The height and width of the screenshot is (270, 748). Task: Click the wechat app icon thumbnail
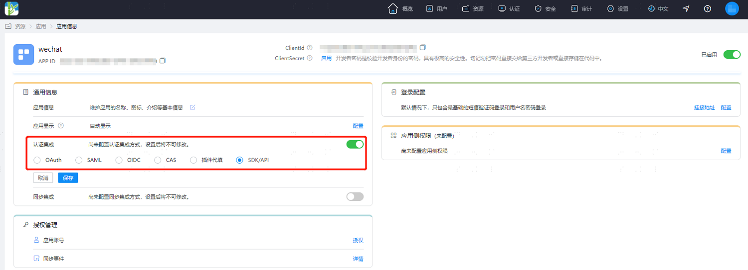point(23,54)
